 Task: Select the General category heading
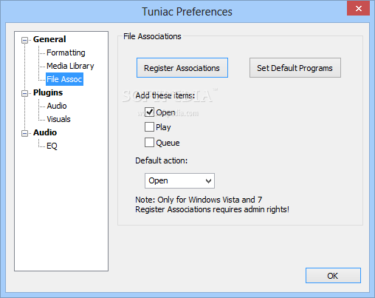tap(49, 39)
